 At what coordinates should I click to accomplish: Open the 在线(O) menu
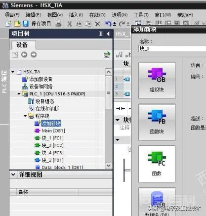click(x=97, y=15)
